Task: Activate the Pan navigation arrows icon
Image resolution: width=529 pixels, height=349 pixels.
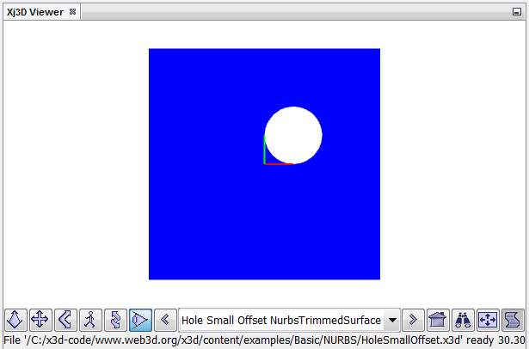Action: point(40,321)
